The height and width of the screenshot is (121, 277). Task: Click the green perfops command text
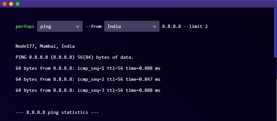click(25, 27)
